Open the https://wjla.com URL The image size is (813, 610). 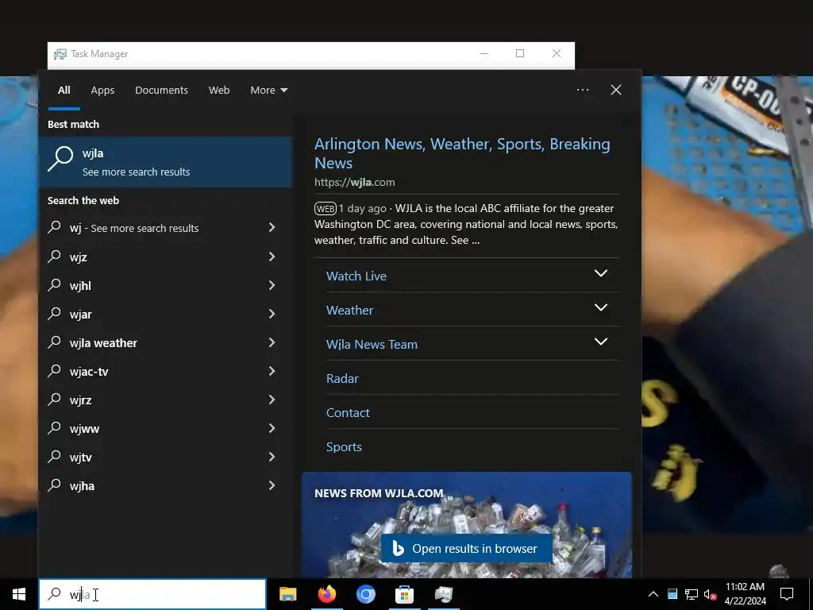click(355, 182)
